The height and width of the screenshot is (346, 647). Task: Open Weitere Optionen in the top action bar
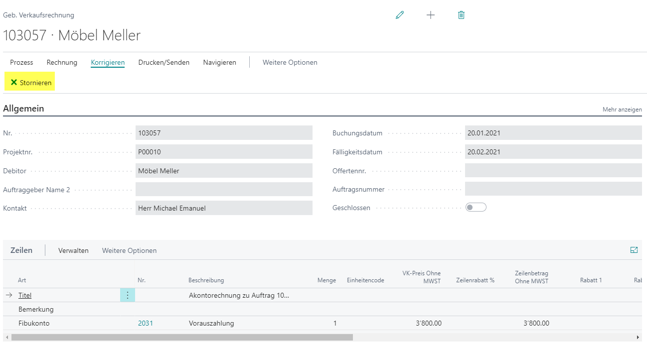tap(290, 62)
